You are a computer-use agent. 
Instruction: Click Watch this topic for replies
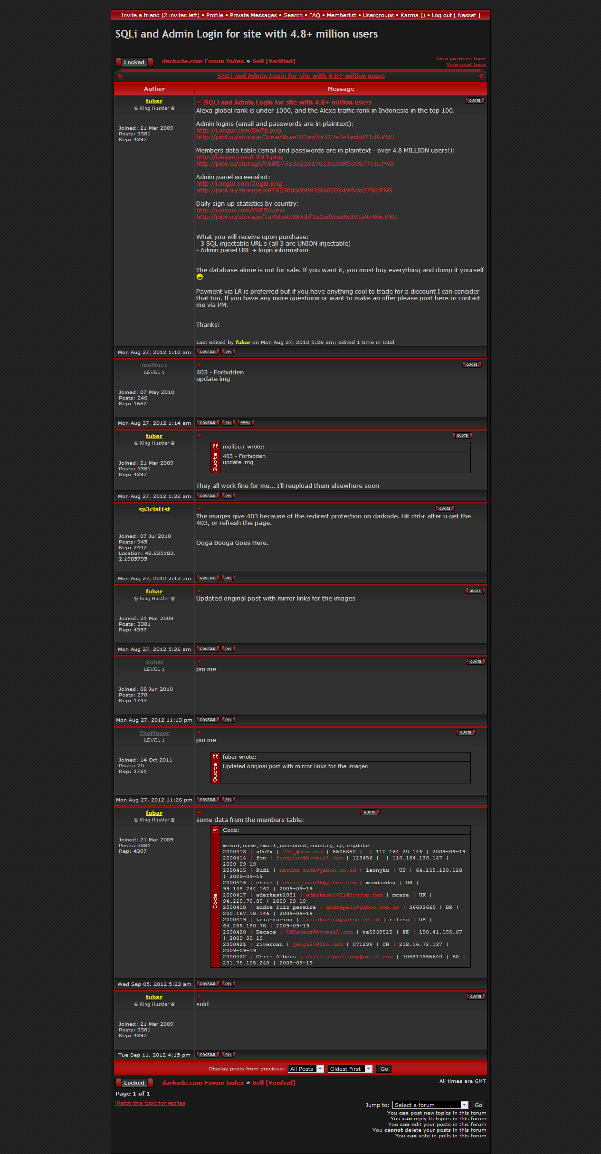point(150,1103)
